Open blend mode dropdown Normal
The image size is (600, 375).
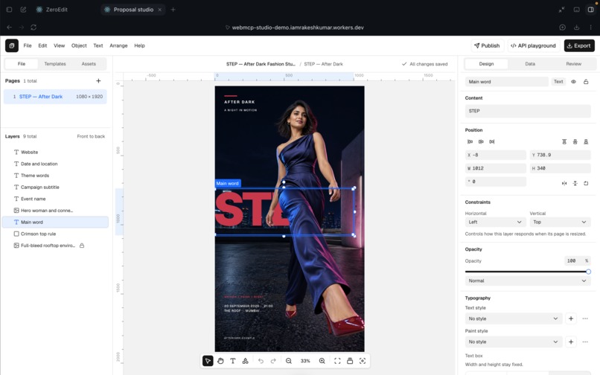[528, 281]
